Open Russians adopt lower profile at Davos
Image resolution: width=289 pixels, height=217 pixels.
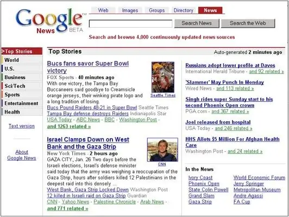tap(230, 65)
